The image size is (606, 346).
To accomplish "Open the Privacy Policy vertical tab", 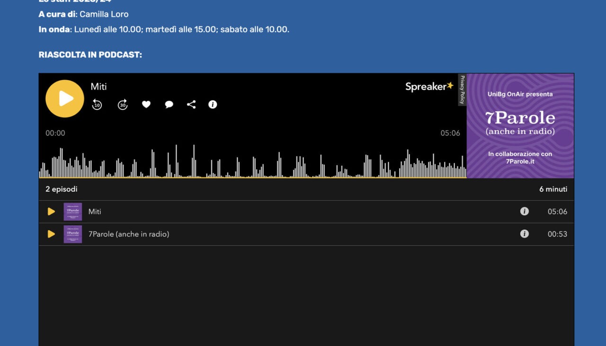I will tap(463, 89).
